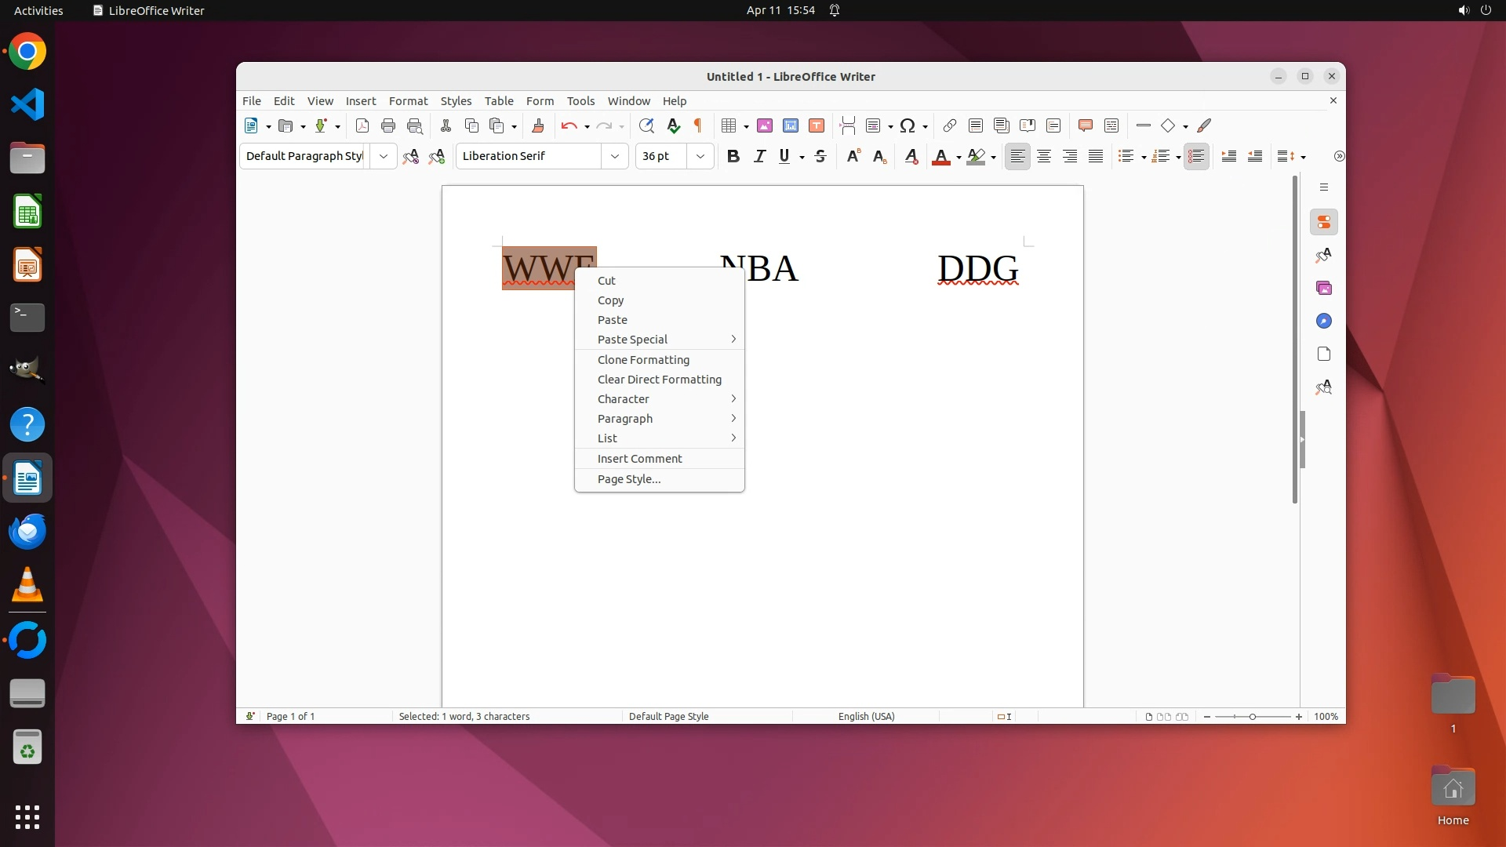Open the sidebar Gallery panel icon
The height and width of the screenshot is (847, 1506).
click(x=1324, y=288)
